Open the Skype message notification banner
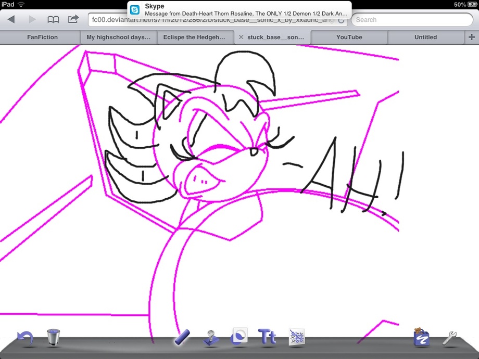The image size is (479, 359). pyautogui.click(x=239, y=10)
